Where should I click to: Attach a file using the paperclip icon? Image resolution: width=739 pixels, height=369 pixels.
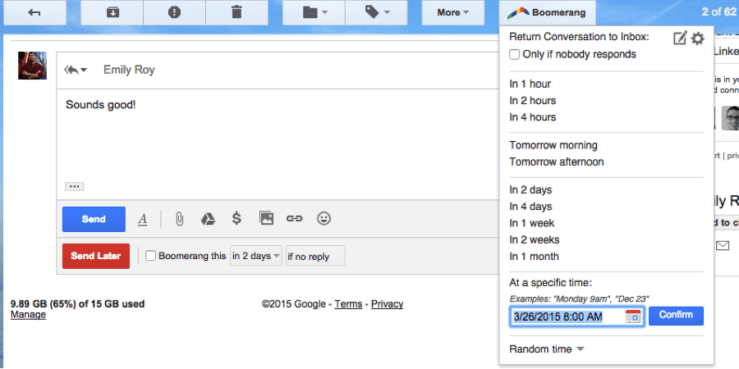179,219
